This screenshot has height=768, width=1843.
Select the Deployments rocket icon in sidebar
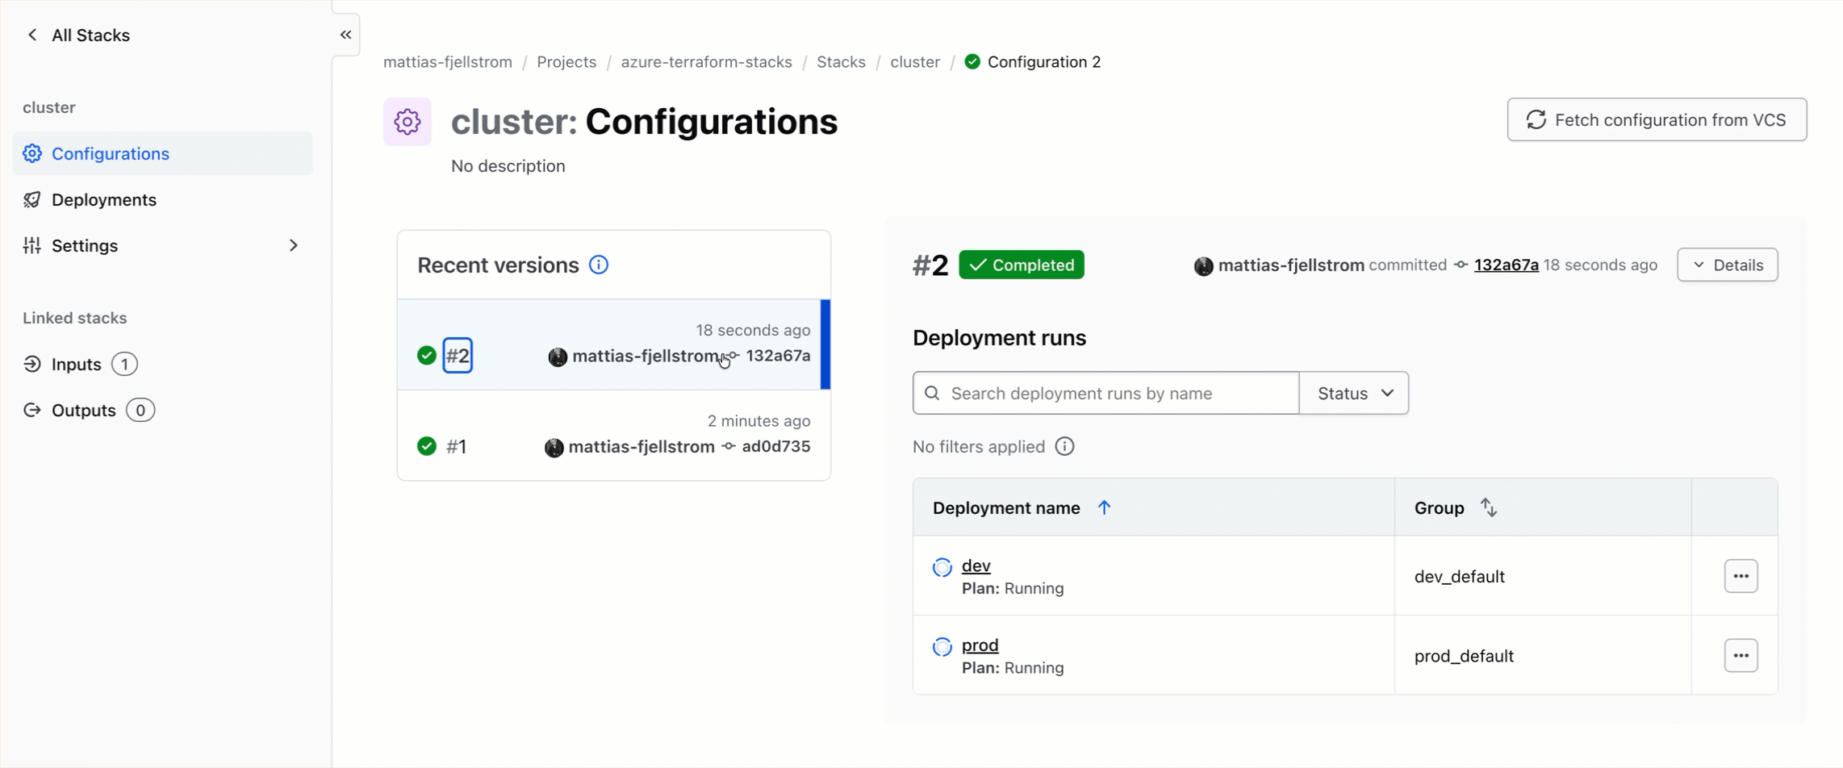click(x=32, y=199)
